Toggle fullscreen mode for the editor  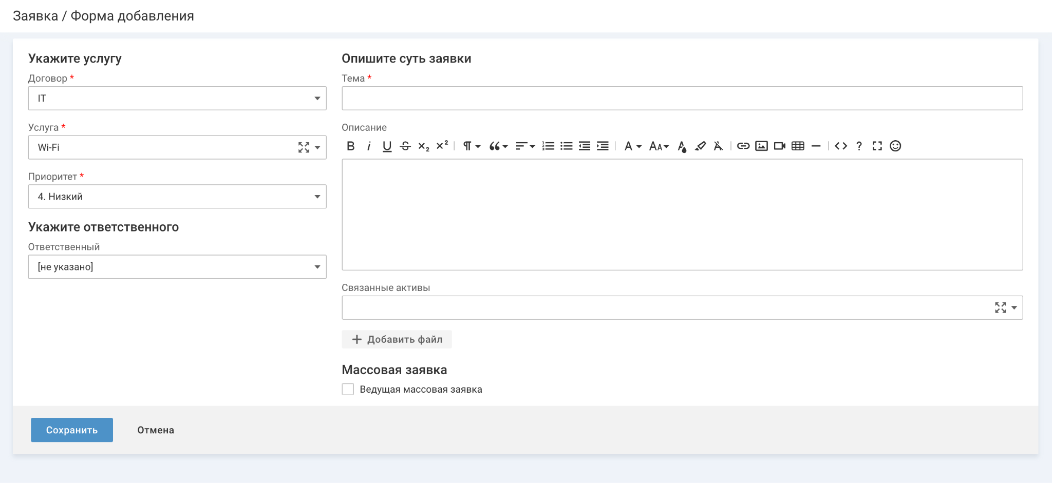877,146
